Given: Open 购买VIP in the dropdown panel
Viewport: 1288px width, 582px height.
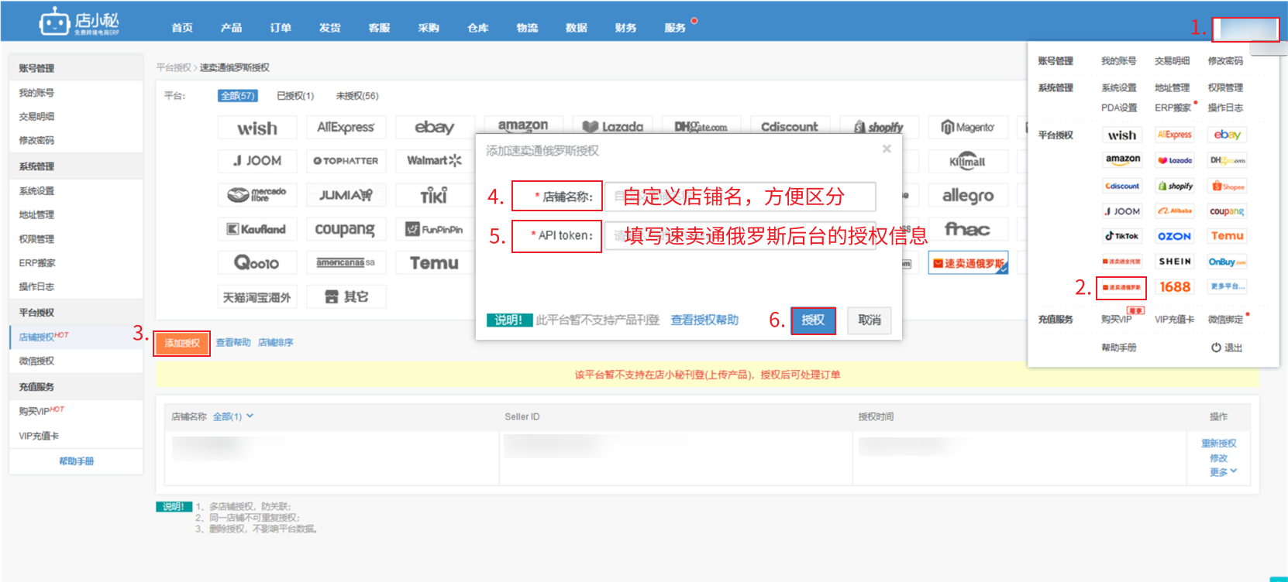Looking at the screenshot, I should tap(1117, 319).
